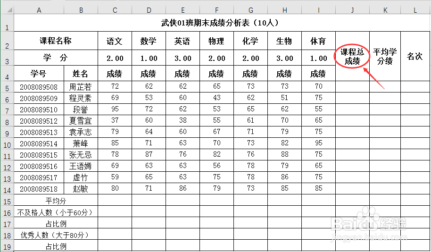The image size is (431, 252).
Task: Select the name cell 赵敏
Action: click(81, 189)
